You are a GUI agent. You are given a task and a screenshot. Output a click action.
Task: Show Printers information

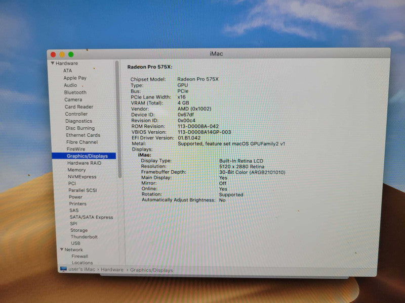[78, 204]
